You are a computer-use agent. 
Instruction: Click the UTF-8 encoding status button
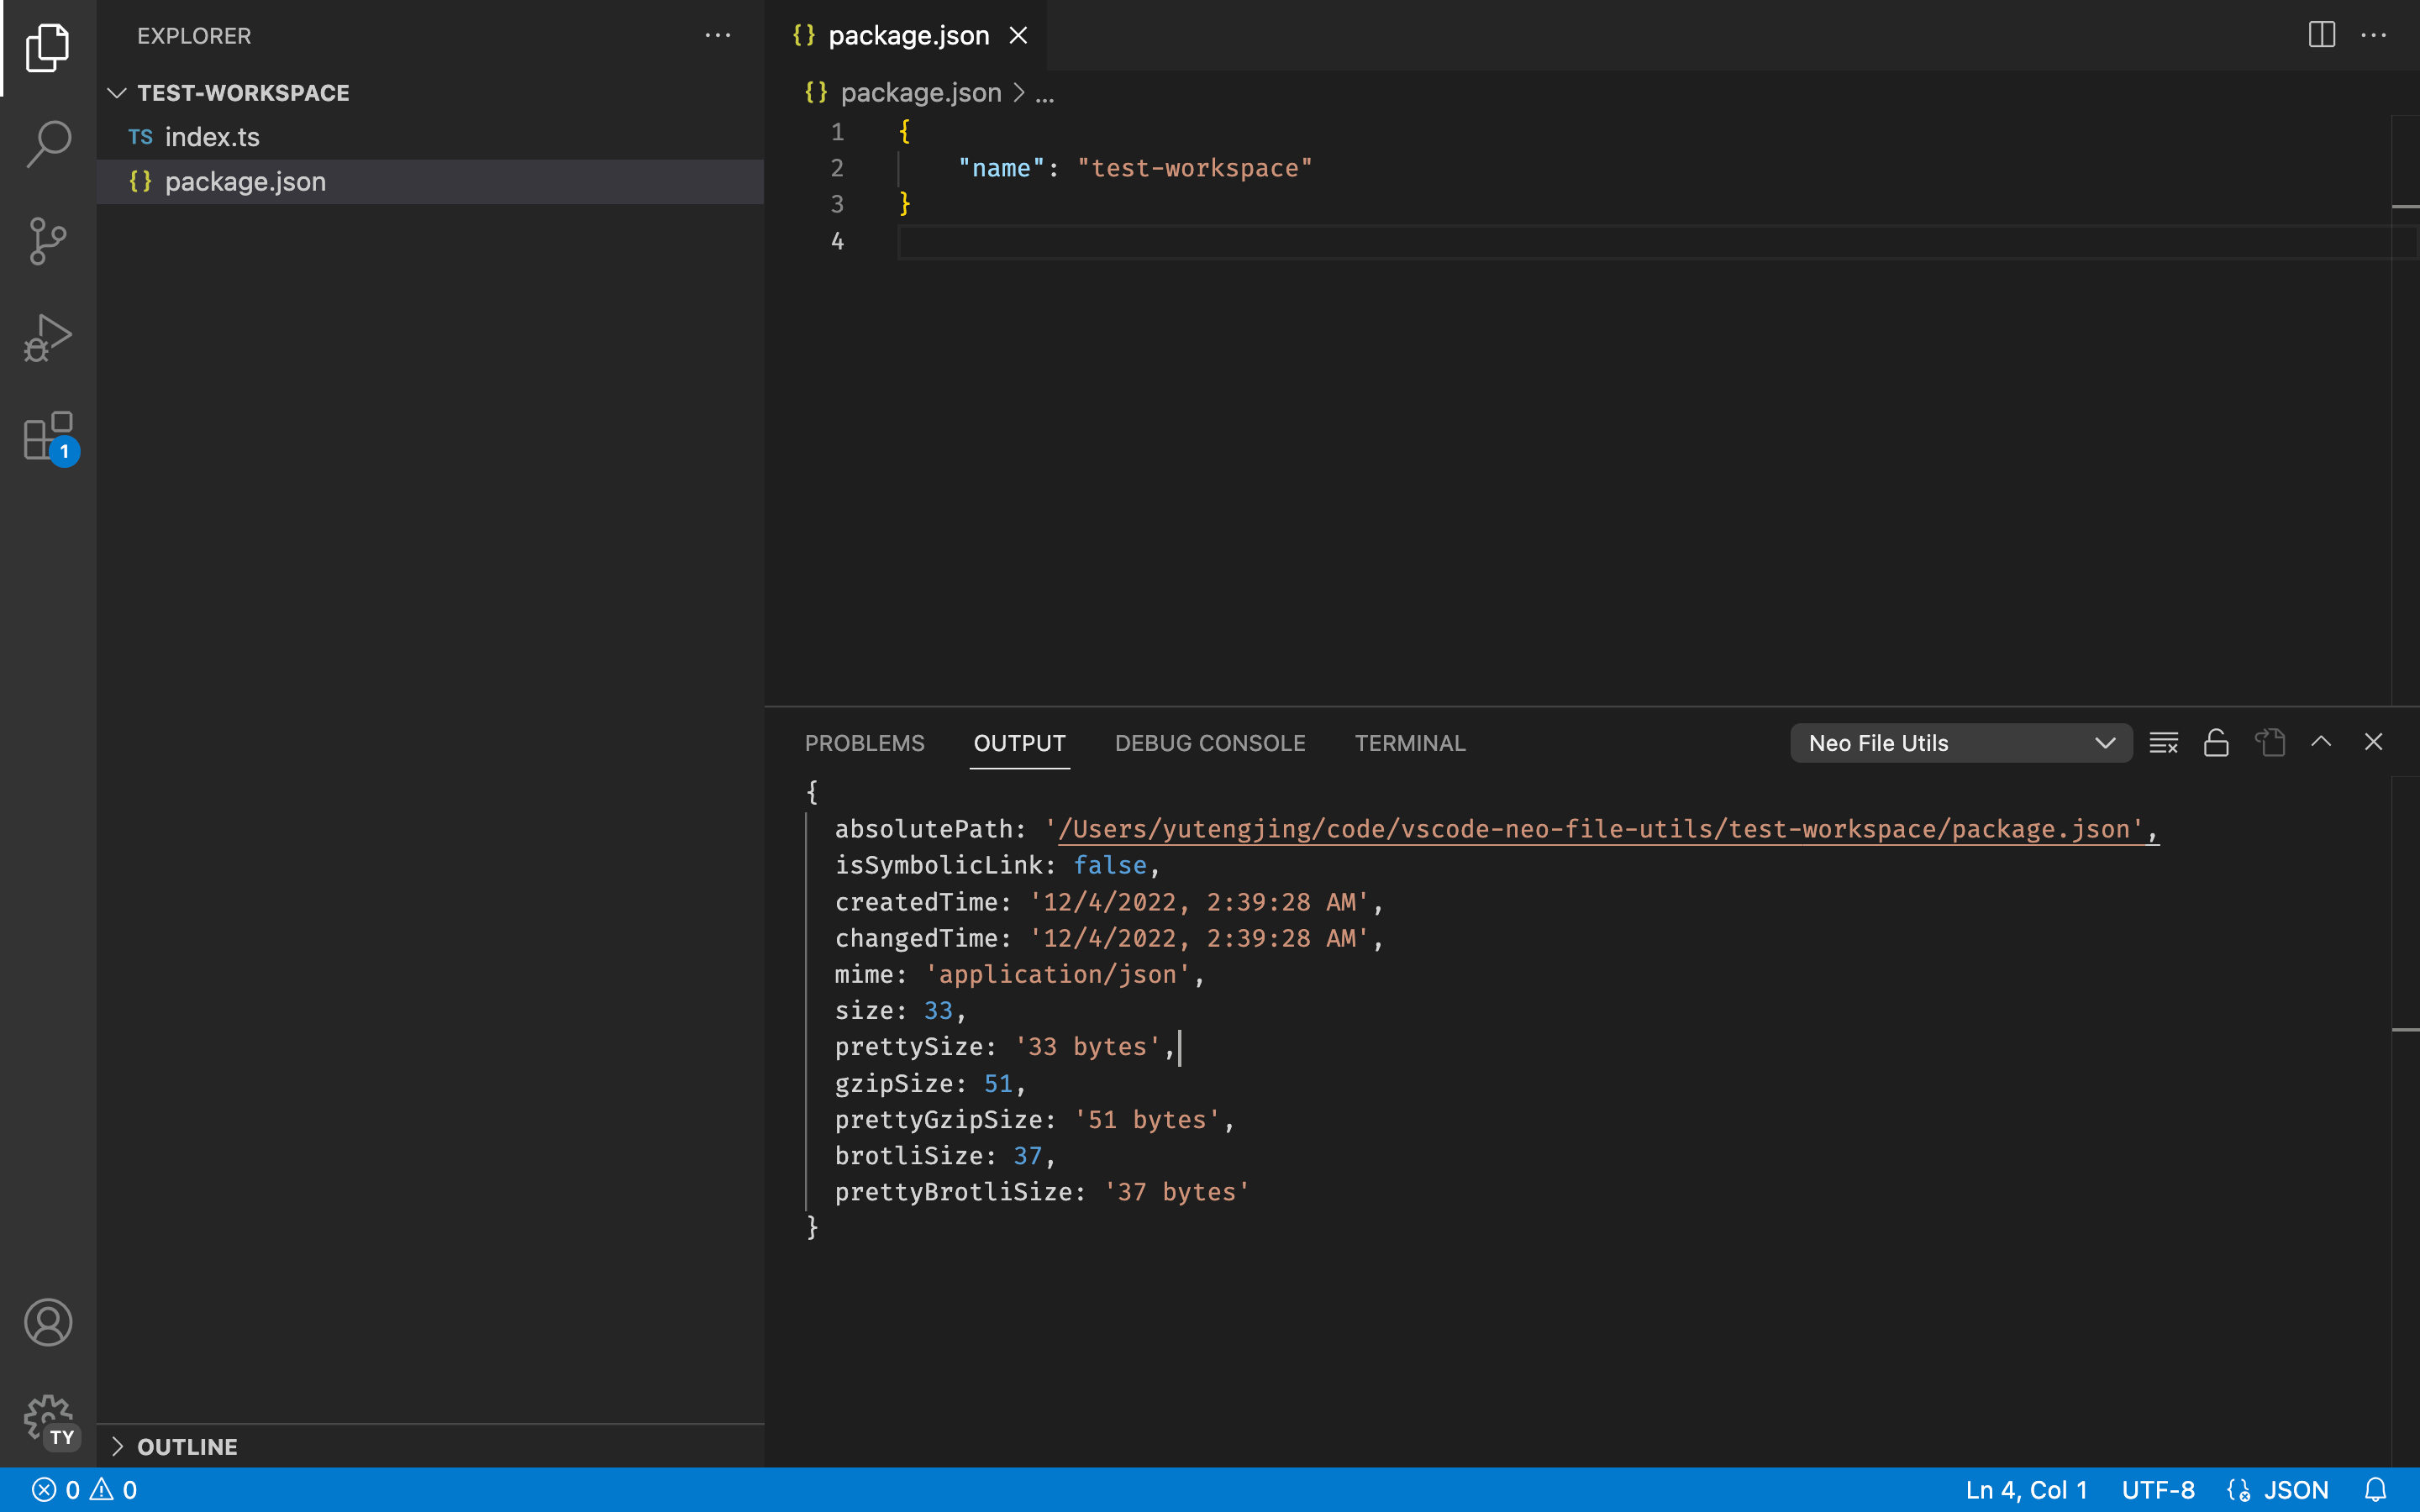[x=2157, y=1490]
